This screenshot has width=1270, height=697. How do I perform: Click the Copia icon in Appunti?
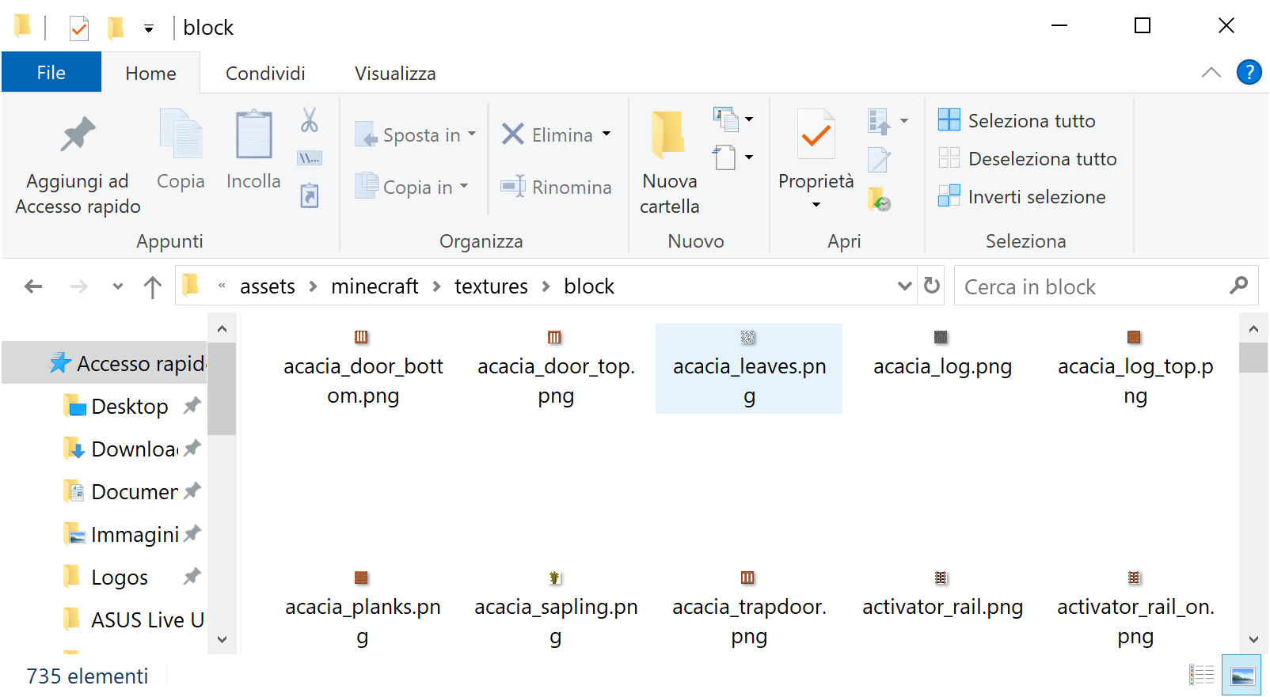coord(181,134)
